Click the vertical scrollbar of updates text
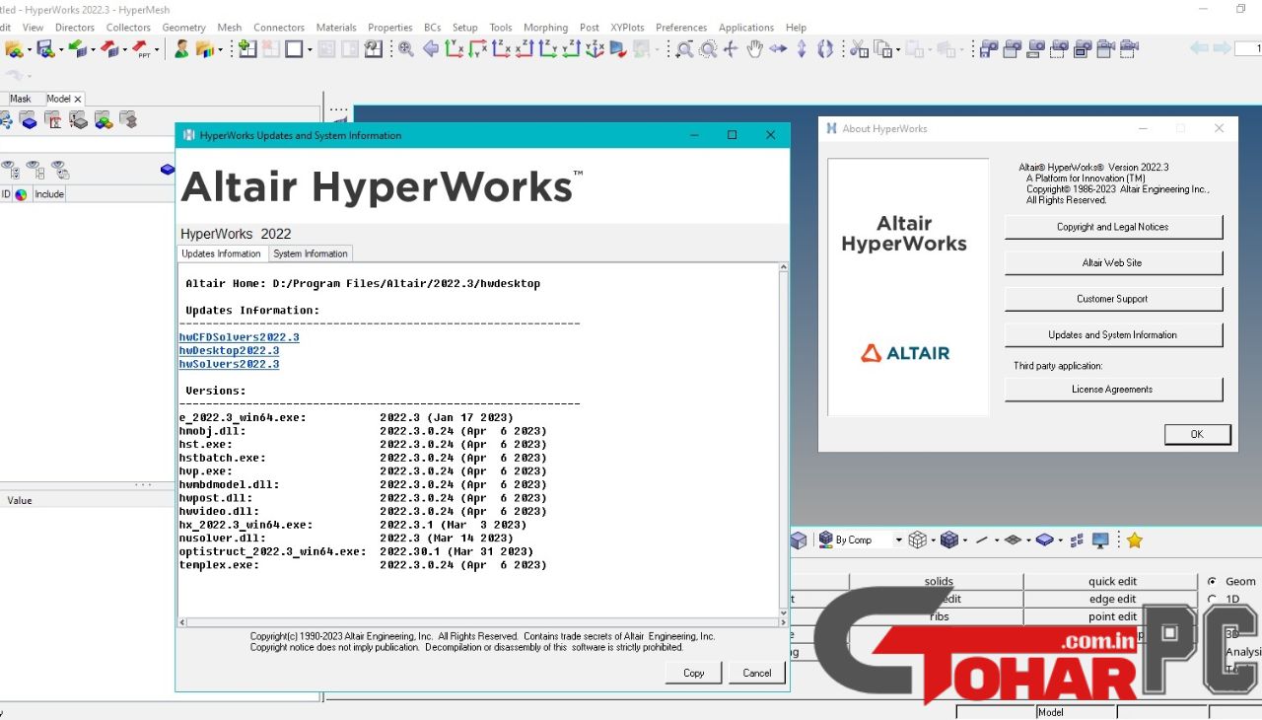Screen dimensions: 1262x720 [x=784, y=439]
